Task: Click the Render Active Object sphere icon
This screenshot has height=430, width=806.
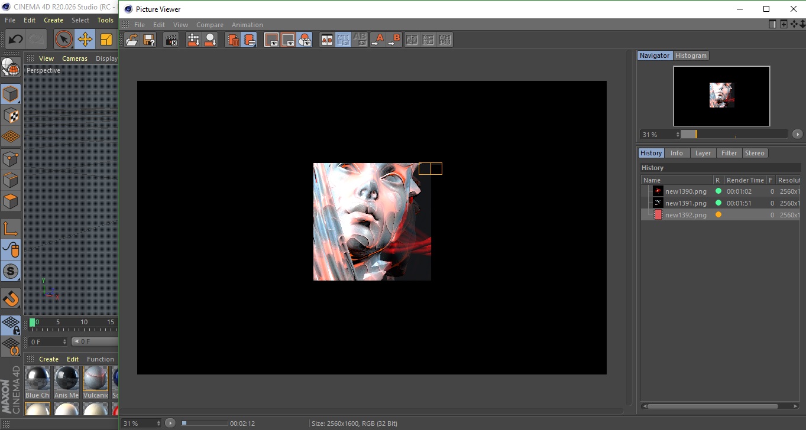Action: point(210,40)
